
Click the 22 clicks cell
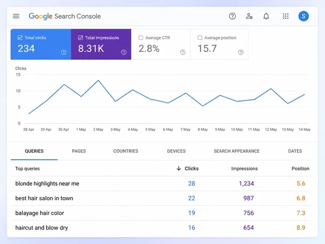(192, 198)
